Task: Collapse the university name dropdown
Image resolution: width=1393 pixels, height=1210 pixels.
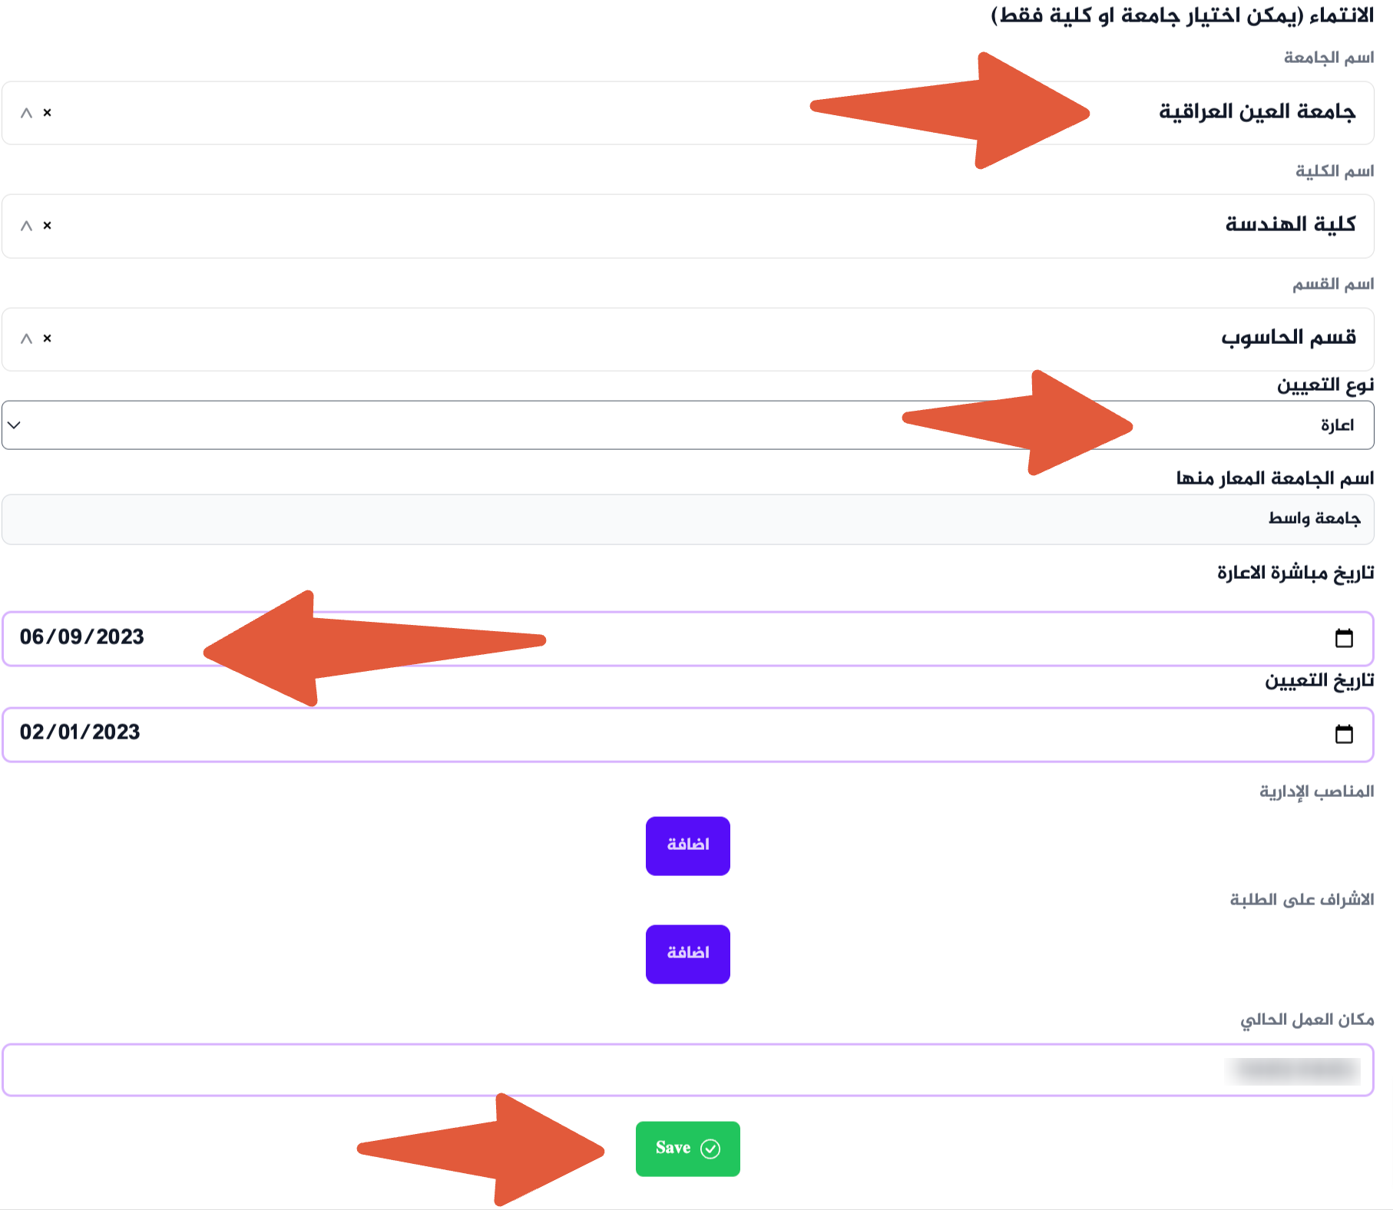Action: point(26,113)
